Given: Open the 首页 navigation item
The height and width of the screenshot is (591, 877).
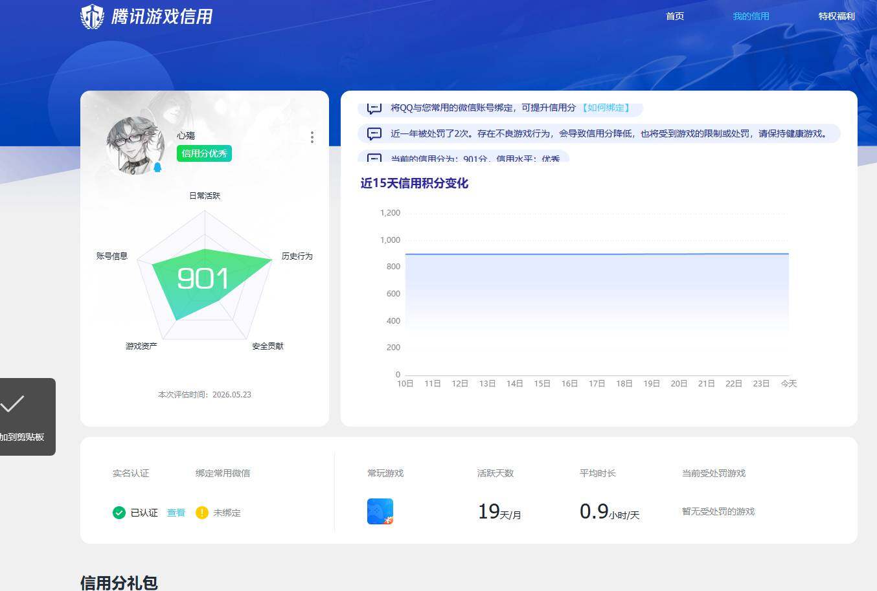Looking at the screenshot, I should point(675,16).
